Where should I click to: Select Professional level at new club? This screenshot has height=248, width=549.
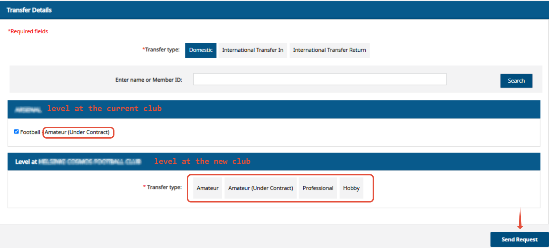coord(318,188)
